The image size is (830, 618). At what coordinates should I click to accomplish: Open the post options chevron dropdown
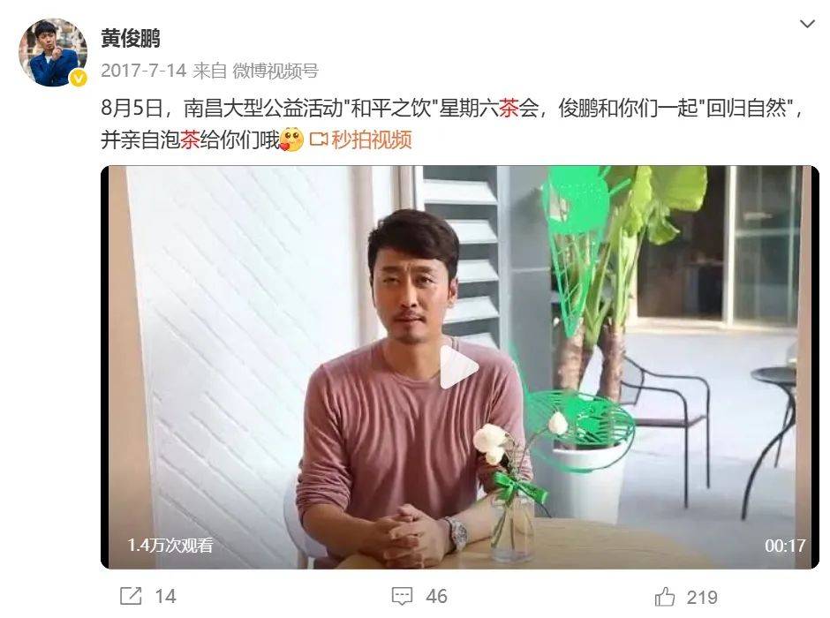[x=807, y=24]
